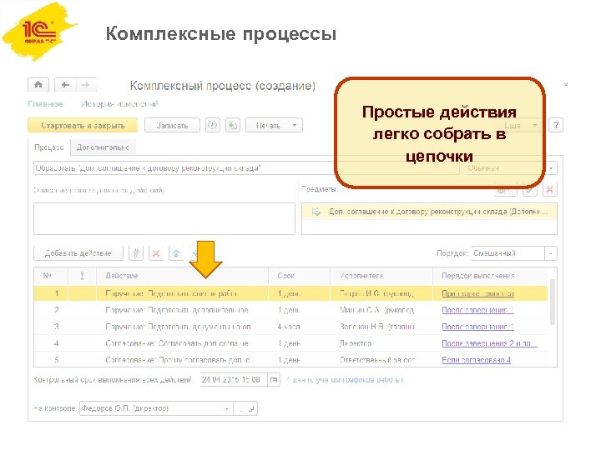Open После завершения link in row 3
601x450 pixels.
pos(477,327)
